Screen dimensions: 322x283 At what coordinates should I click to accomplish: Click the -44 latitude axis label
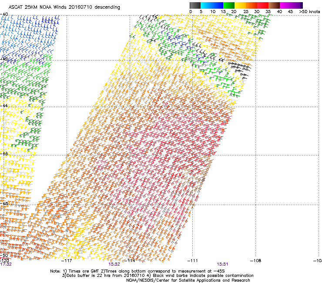(x=4, y=106)
